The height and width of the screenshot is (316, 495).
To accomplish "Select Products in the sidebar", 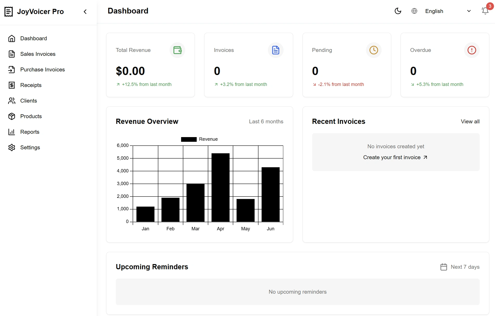I will pos(48,116).
